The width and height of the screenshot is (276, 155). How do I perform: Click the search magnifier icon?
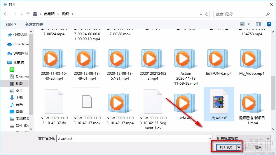pos(268,14)
